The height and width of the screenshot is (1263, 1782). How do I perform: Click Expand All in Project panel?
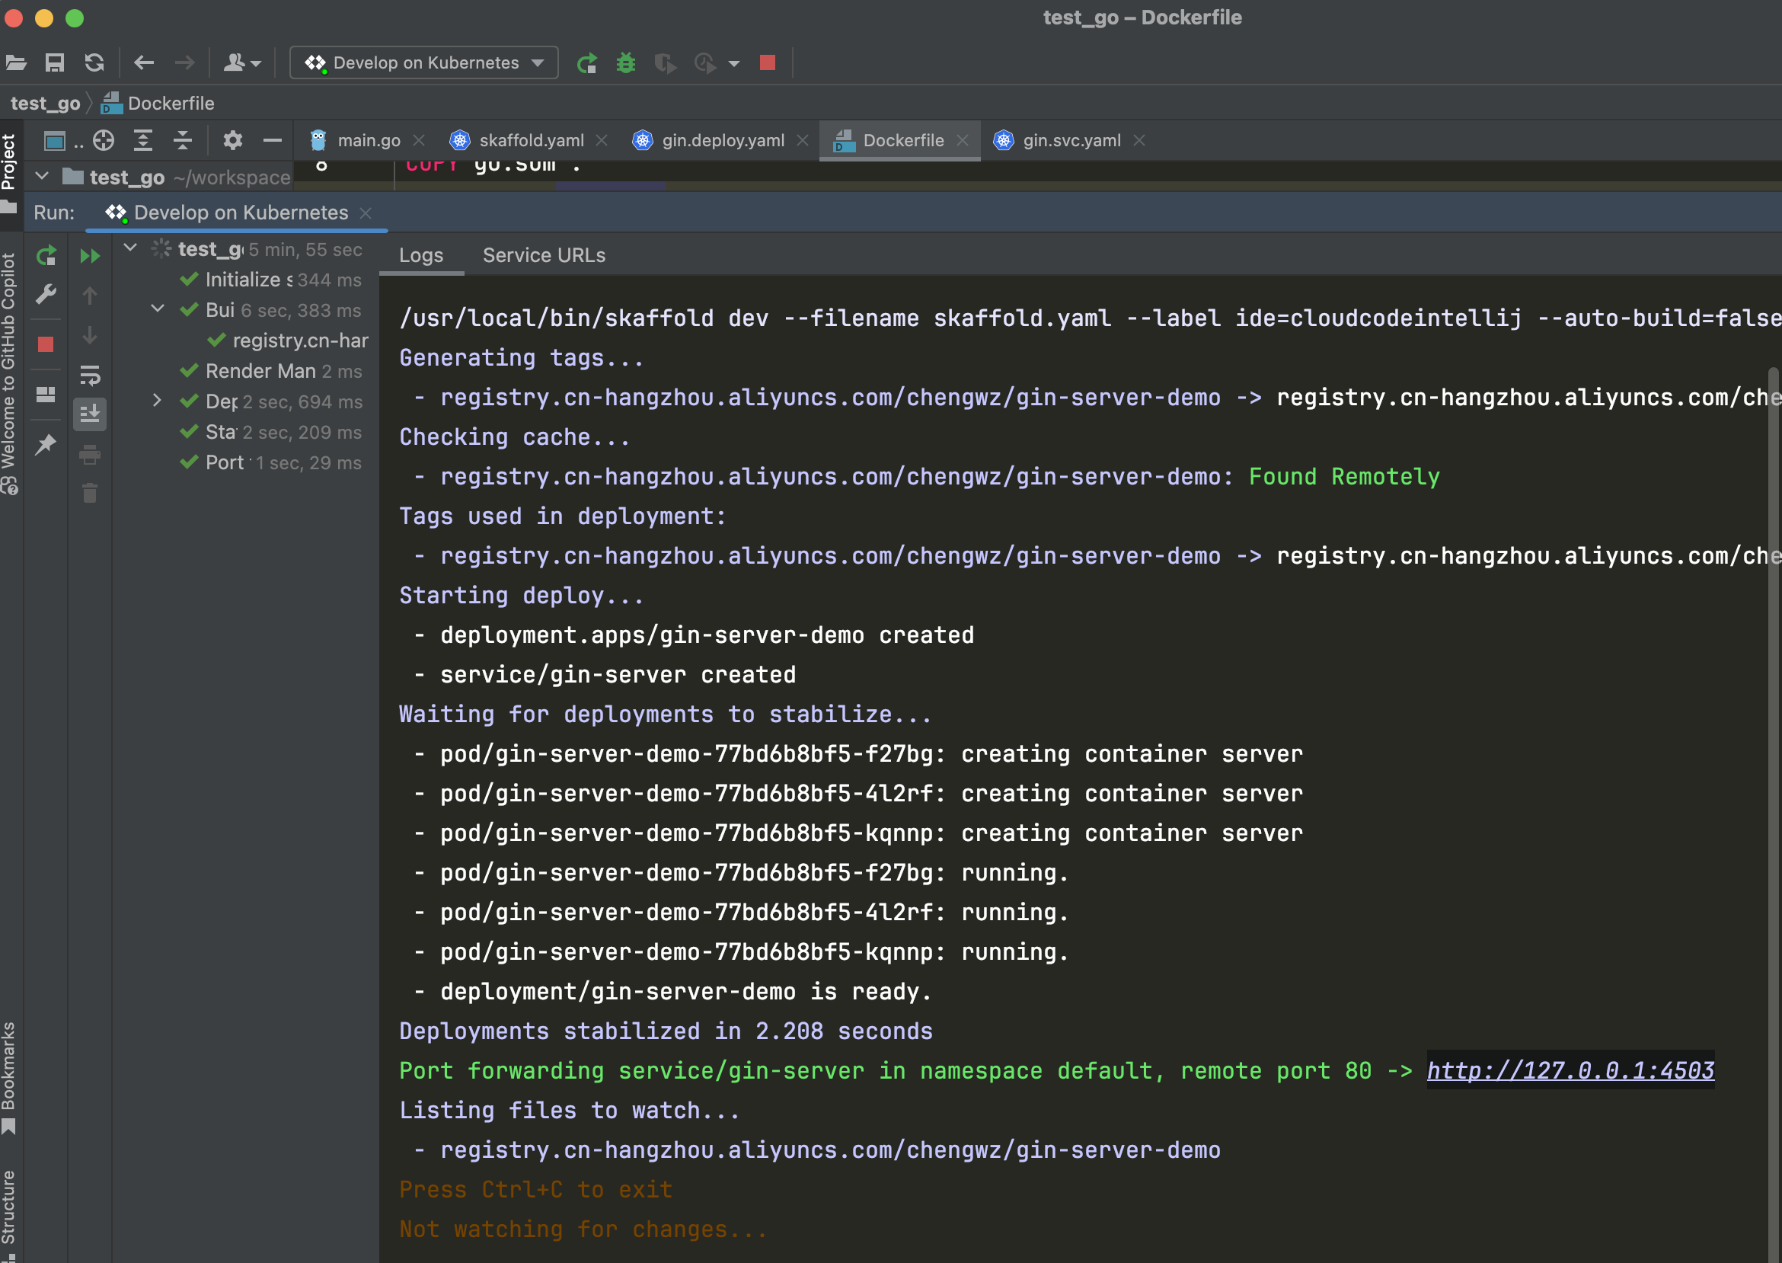[x=143, y=141]
